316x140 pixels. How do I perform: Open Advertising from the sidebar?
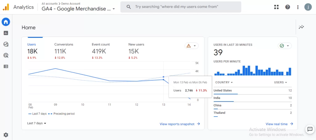[x=6, y=55]
